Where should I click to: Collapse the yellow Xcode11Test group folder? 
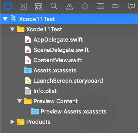click(x=12, y=29)
